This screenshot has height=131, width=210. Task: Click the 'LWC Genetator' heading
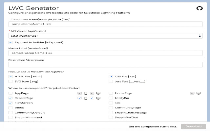(x=33, y=8)
